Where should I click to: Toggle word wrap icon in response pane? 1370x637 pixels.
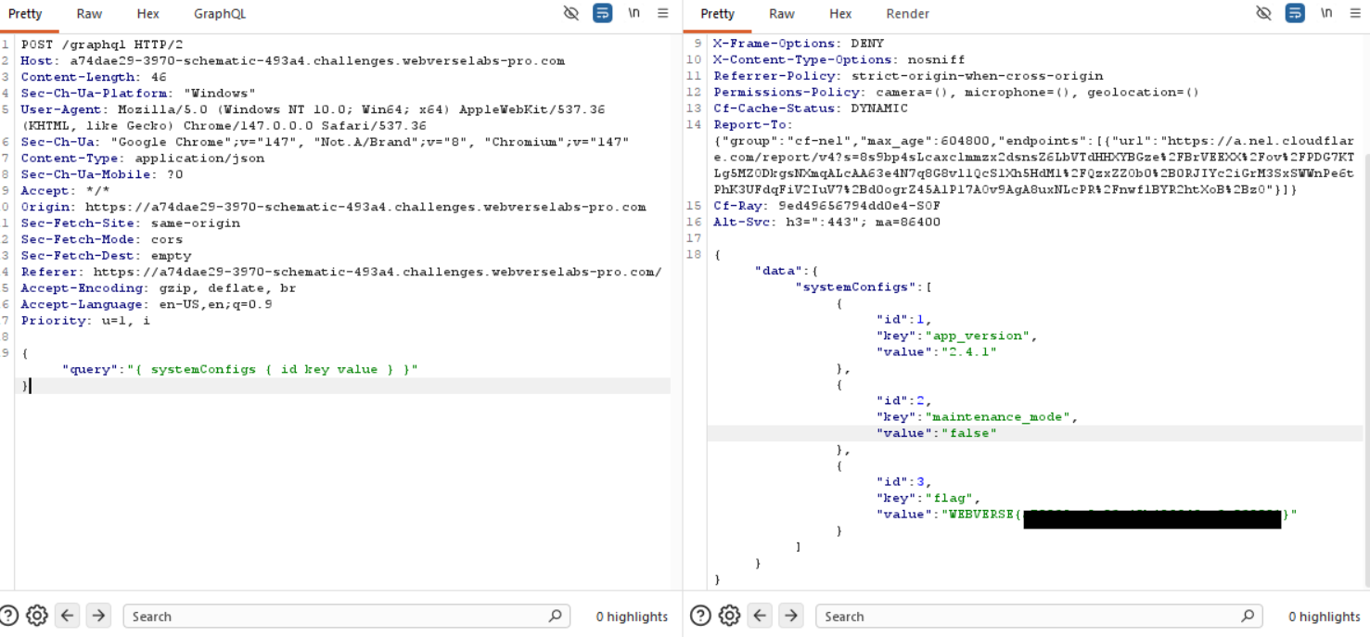click(1295, 14)
